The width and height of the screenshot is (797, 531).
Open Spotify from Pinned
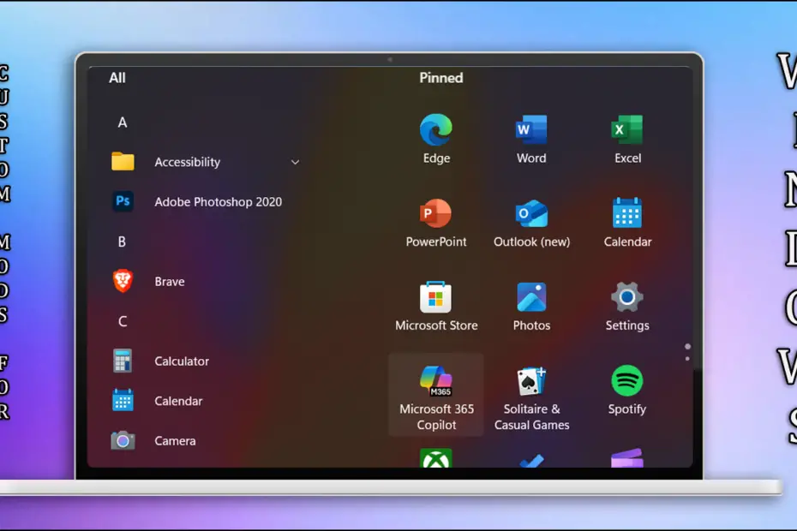(x=627, y=391)
